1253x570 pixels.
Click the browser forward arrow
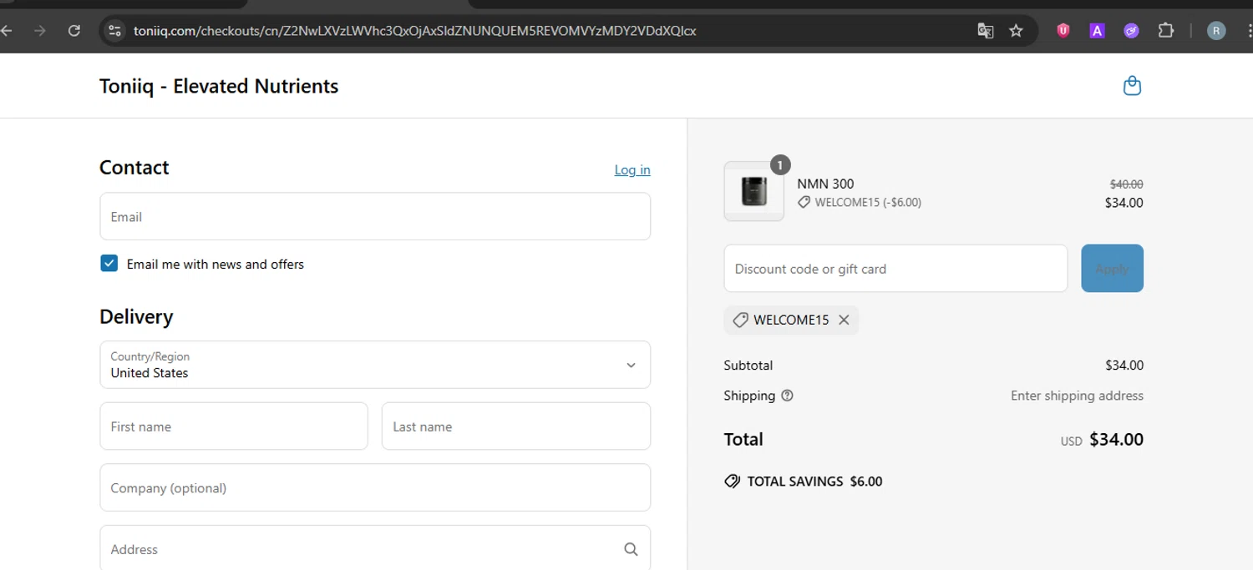click(40, 31)
